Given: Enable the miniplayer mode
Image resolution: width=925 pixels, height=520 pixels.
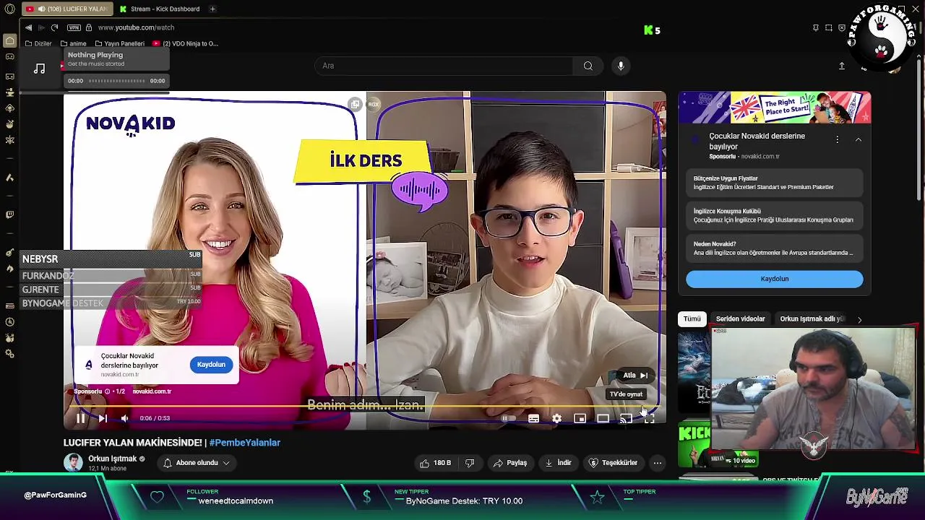Looking at the screenshot, I should [580, 418].
